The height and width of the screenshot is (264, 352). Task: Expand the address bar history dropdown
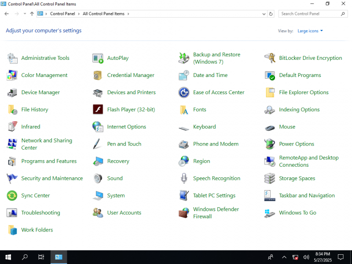[264, 14]
